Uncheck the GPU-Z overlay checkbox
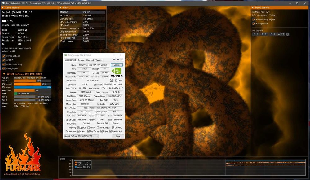 click(4, 60)
